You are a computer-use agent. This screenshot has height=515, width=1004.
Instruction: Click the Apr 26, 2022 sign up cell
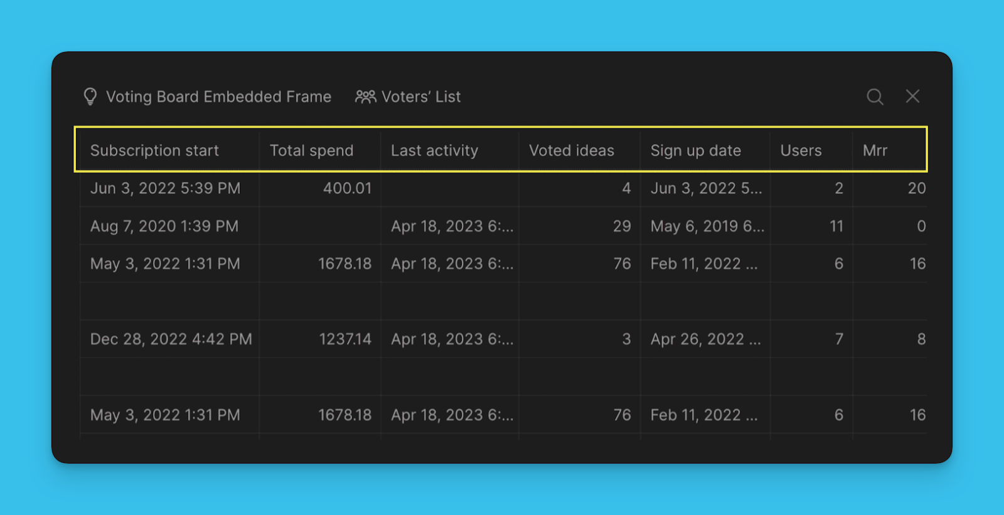(705, 339)
